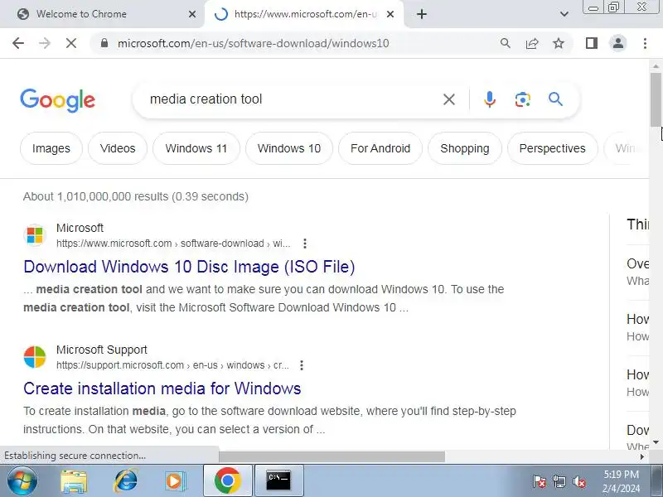Screen dimensions: 663x497
Task: Open the Command Prompt taskbar window
Action: coord(278,480)
